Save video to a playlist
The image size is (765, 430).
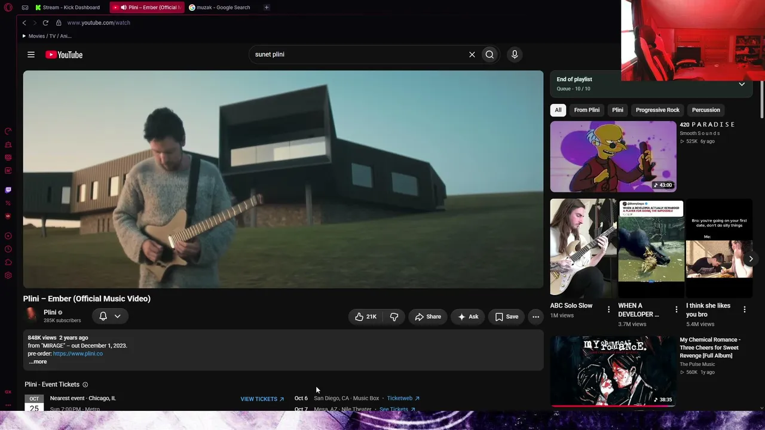point(506,317)
